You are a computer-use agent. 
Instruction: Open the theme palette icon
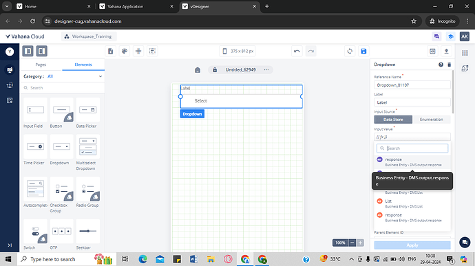point(125,51)
